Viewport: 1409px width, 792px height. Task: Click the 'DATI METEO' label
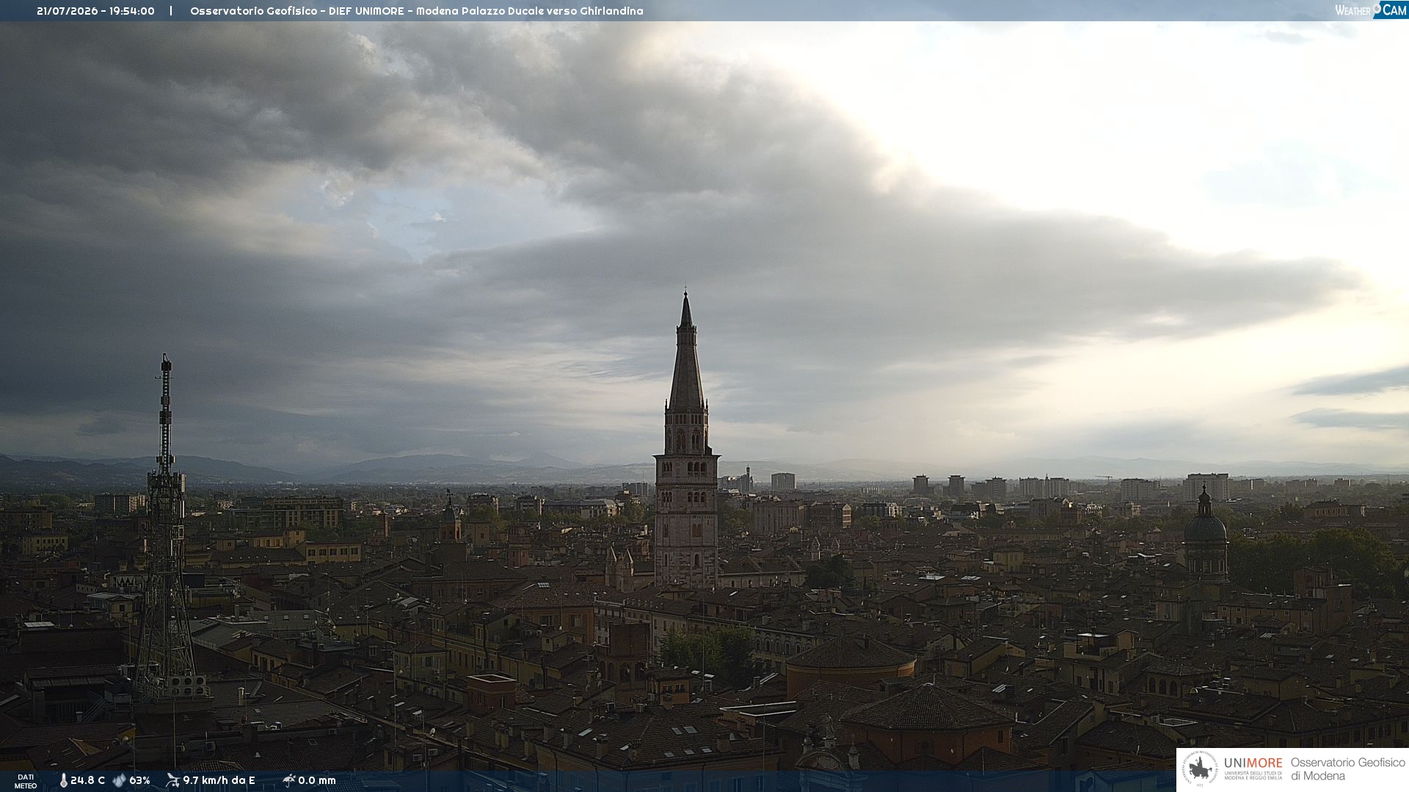click(26, 782)
